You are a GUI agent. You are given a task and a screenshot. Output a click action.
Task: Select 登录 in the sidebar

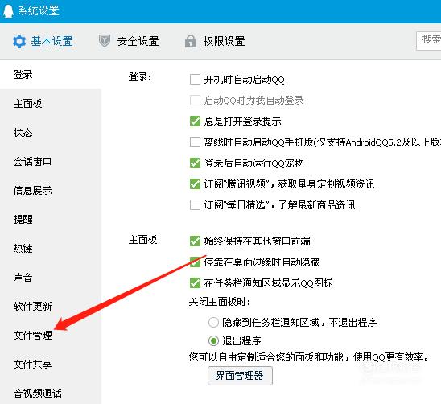[x=23, y=75]
